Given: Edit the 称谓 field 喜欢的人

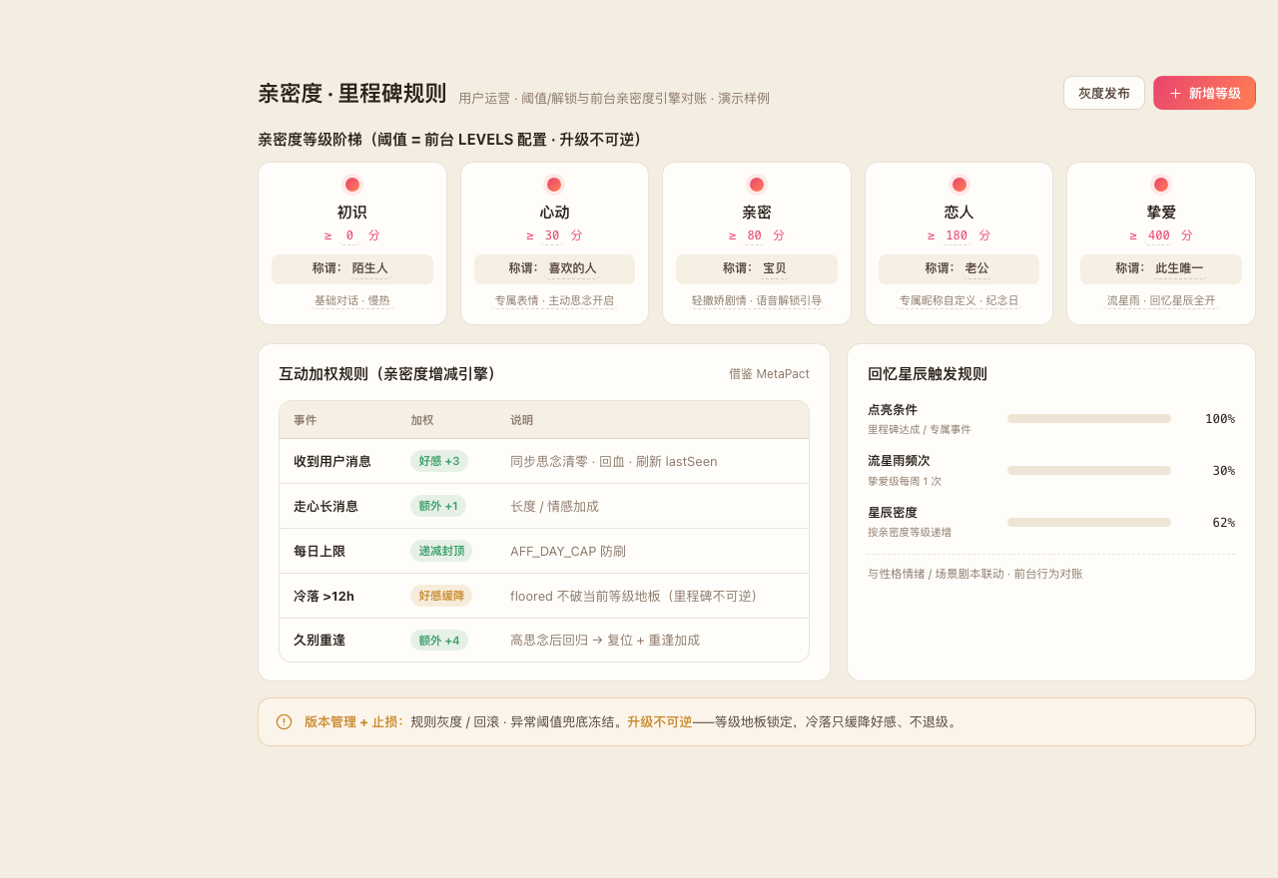Looking at the screenshot, I should [572, 268].
